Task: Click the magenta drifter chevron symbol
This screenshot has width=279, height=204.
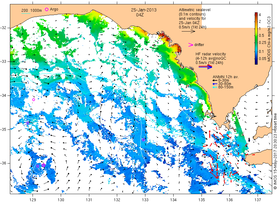Action: (x=191, y=45)
